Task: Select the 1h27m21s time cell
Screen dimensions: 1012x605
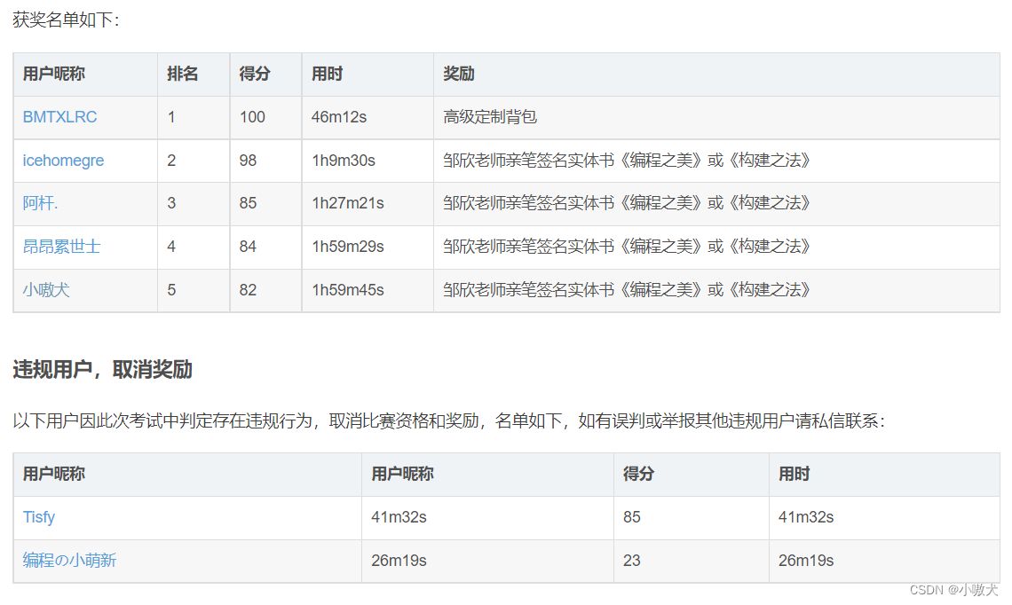Action: point(368,204)
